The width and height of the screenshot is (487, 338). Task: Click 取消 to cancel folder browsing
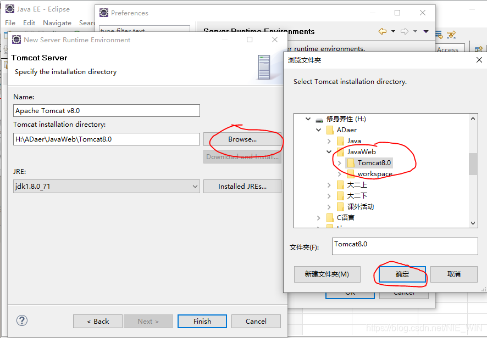(454, 274)
